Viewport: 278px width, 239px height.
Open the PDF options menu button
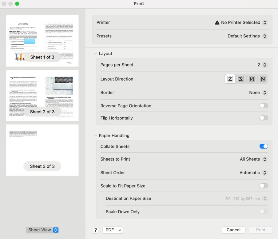[x=112, y=230]
